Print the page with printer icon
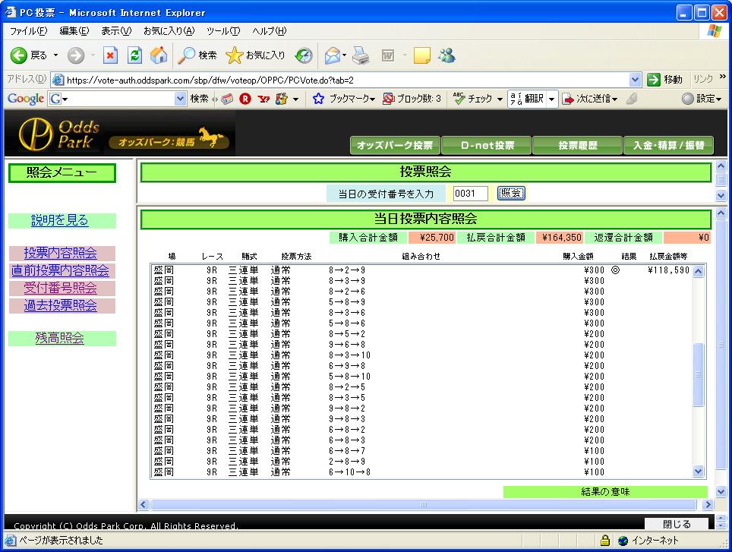Screen dimensions: 732x552 click(x=361, y=55)
